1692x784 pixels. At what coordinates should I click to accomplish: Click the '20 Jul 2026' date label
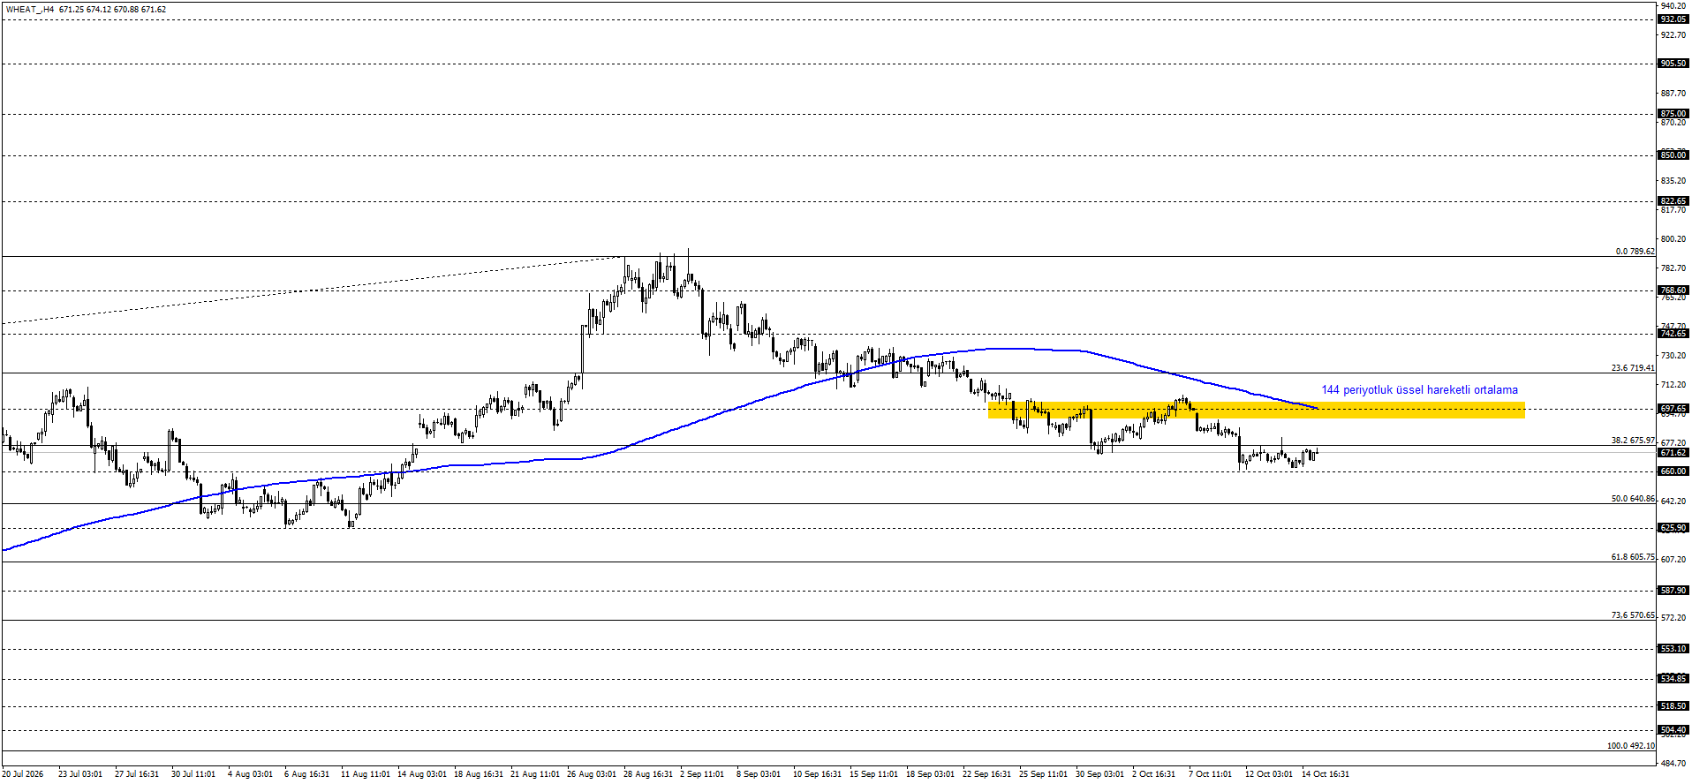point(23,774)
